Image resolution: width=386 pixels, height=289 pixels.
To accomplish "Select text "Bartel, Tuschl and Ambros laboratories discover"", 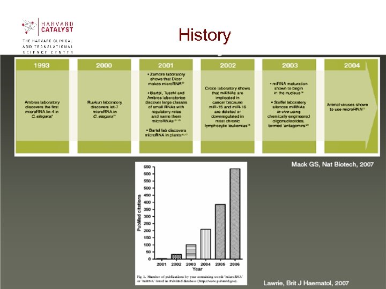I will [x=166, y=97].
